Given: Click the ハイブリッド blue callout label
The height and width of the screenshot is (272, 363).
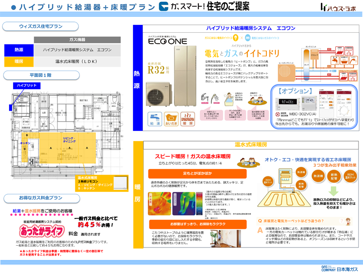Looking at the screenshot, I should click(27, 85).
